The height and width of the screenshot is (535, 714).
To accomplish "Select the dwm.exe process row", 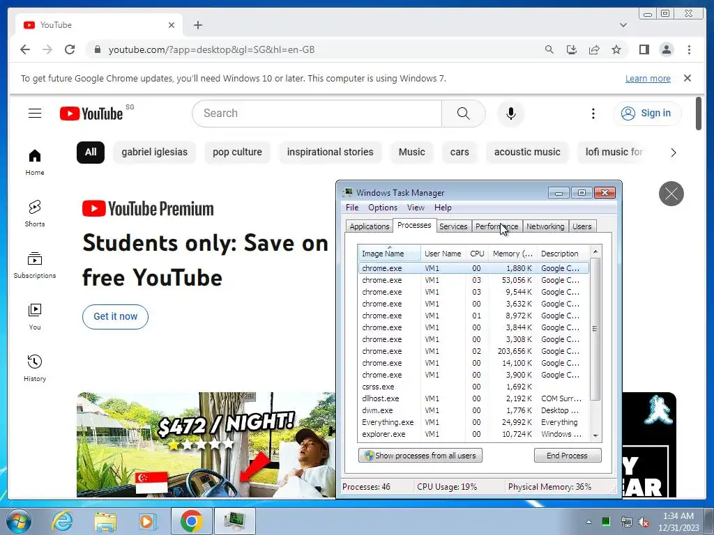I will [473, 410].
